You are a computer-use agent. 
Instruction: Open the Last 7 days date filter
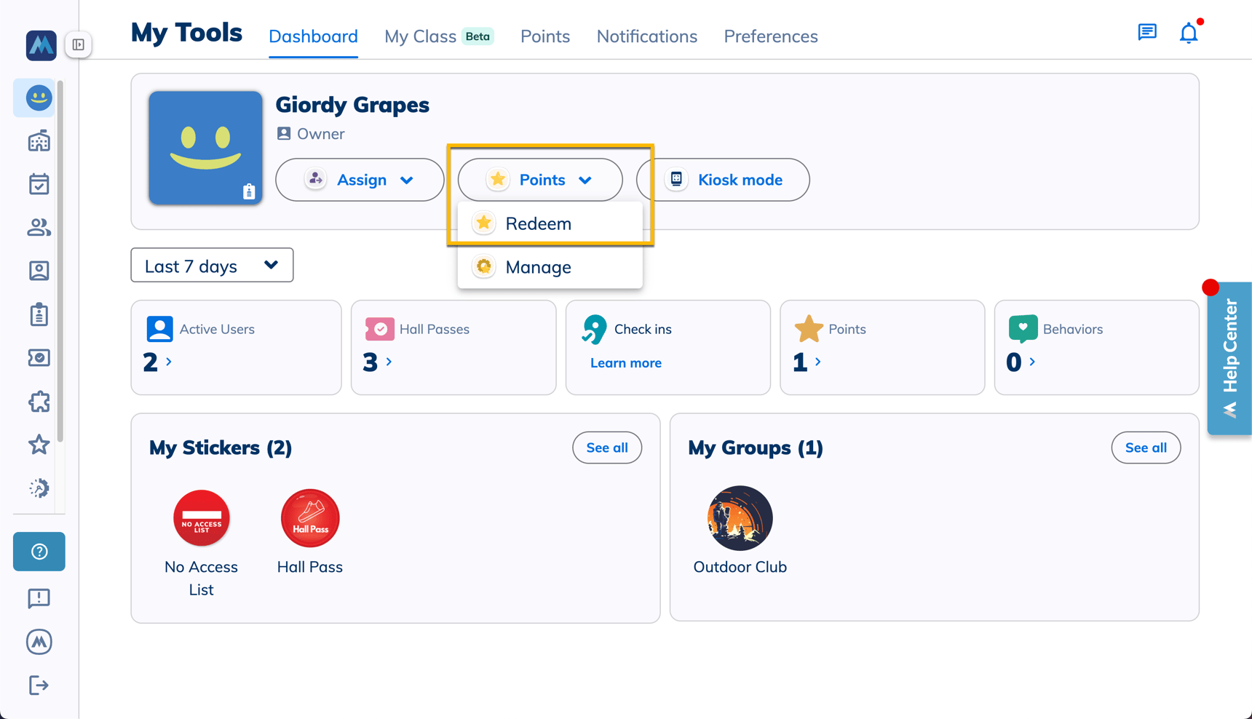(211, 265)
